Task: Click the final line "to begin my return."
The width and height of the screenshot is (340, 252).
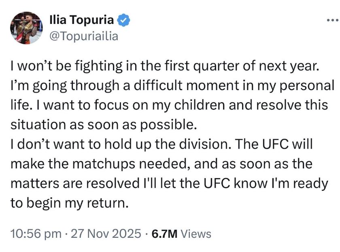Action: (69, 202)
